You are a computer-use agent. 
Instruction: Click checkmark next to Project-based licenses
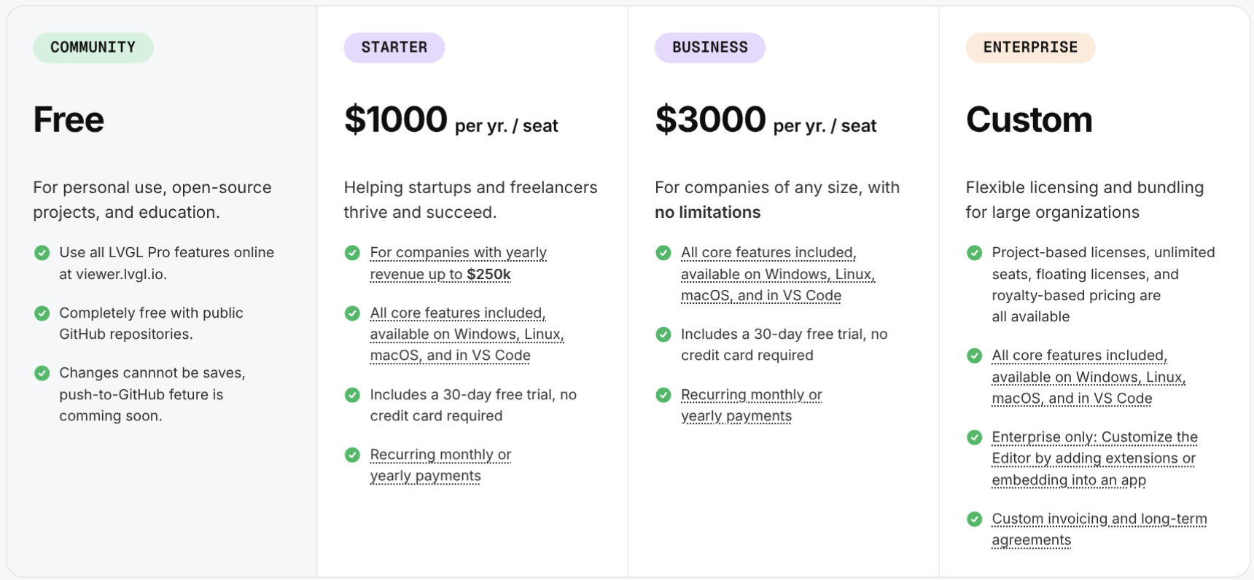974,253
